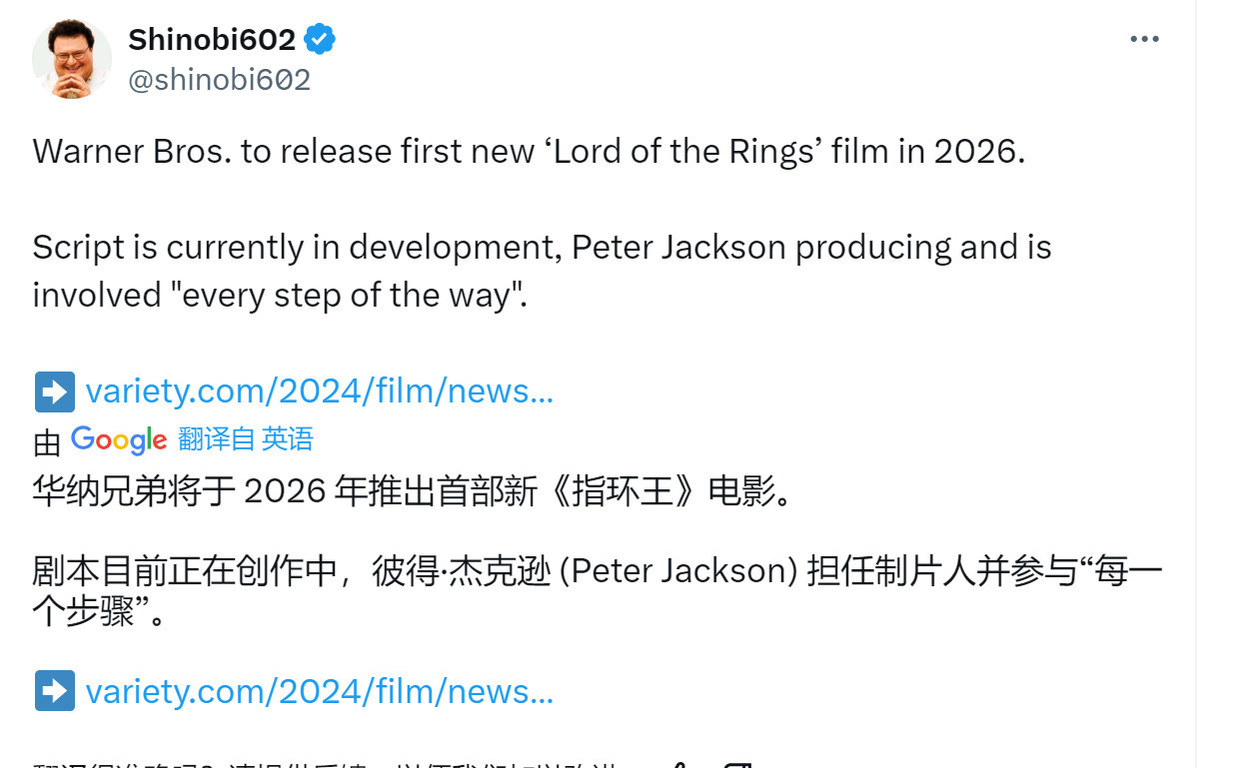Click the Google logo in the translation attribution

tap(118, 439)
